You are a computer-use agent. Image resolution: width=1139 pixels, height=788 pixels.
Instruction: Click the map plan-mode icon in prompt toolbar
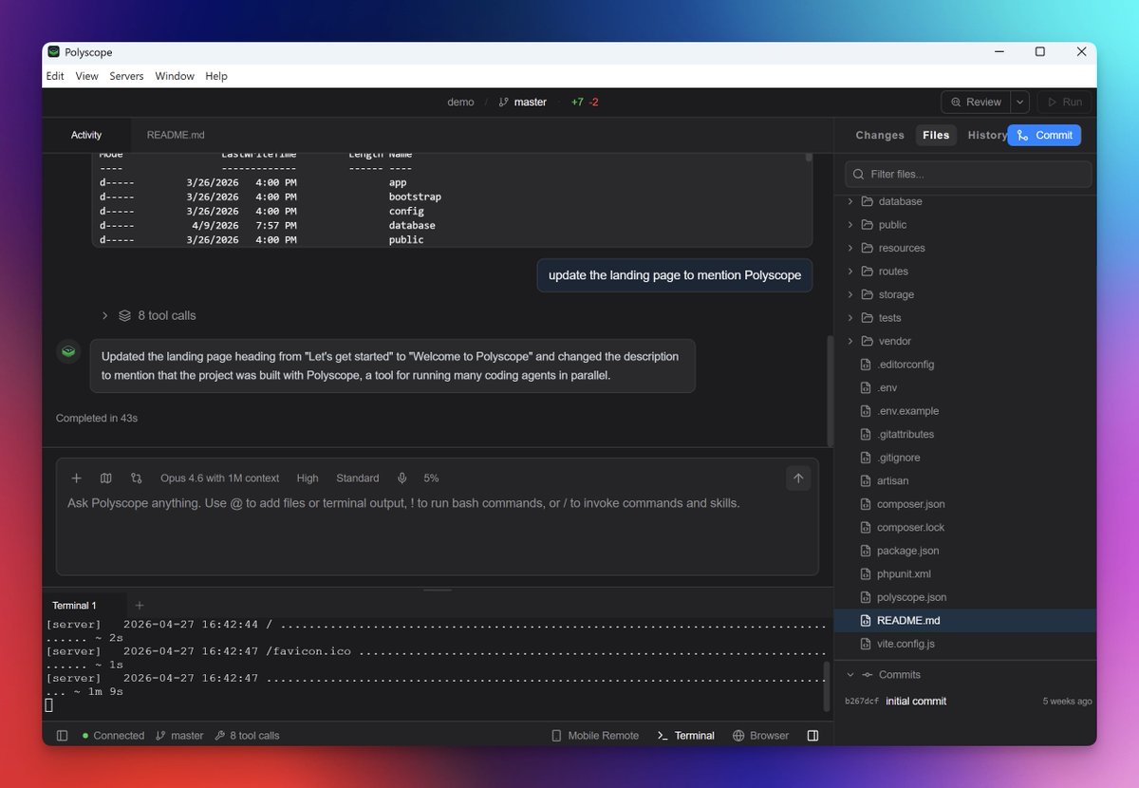106,478
